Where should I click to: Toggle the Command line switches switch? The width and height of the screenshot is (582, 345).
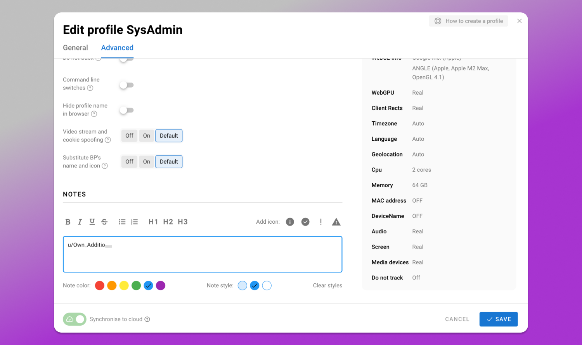click(x=126, y=85)
